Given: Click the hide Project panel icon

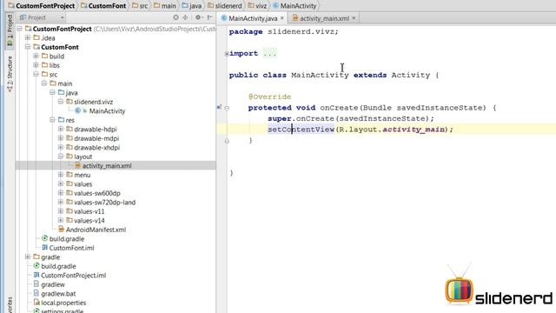Looking at the screenshot, I should click(209, 17).
